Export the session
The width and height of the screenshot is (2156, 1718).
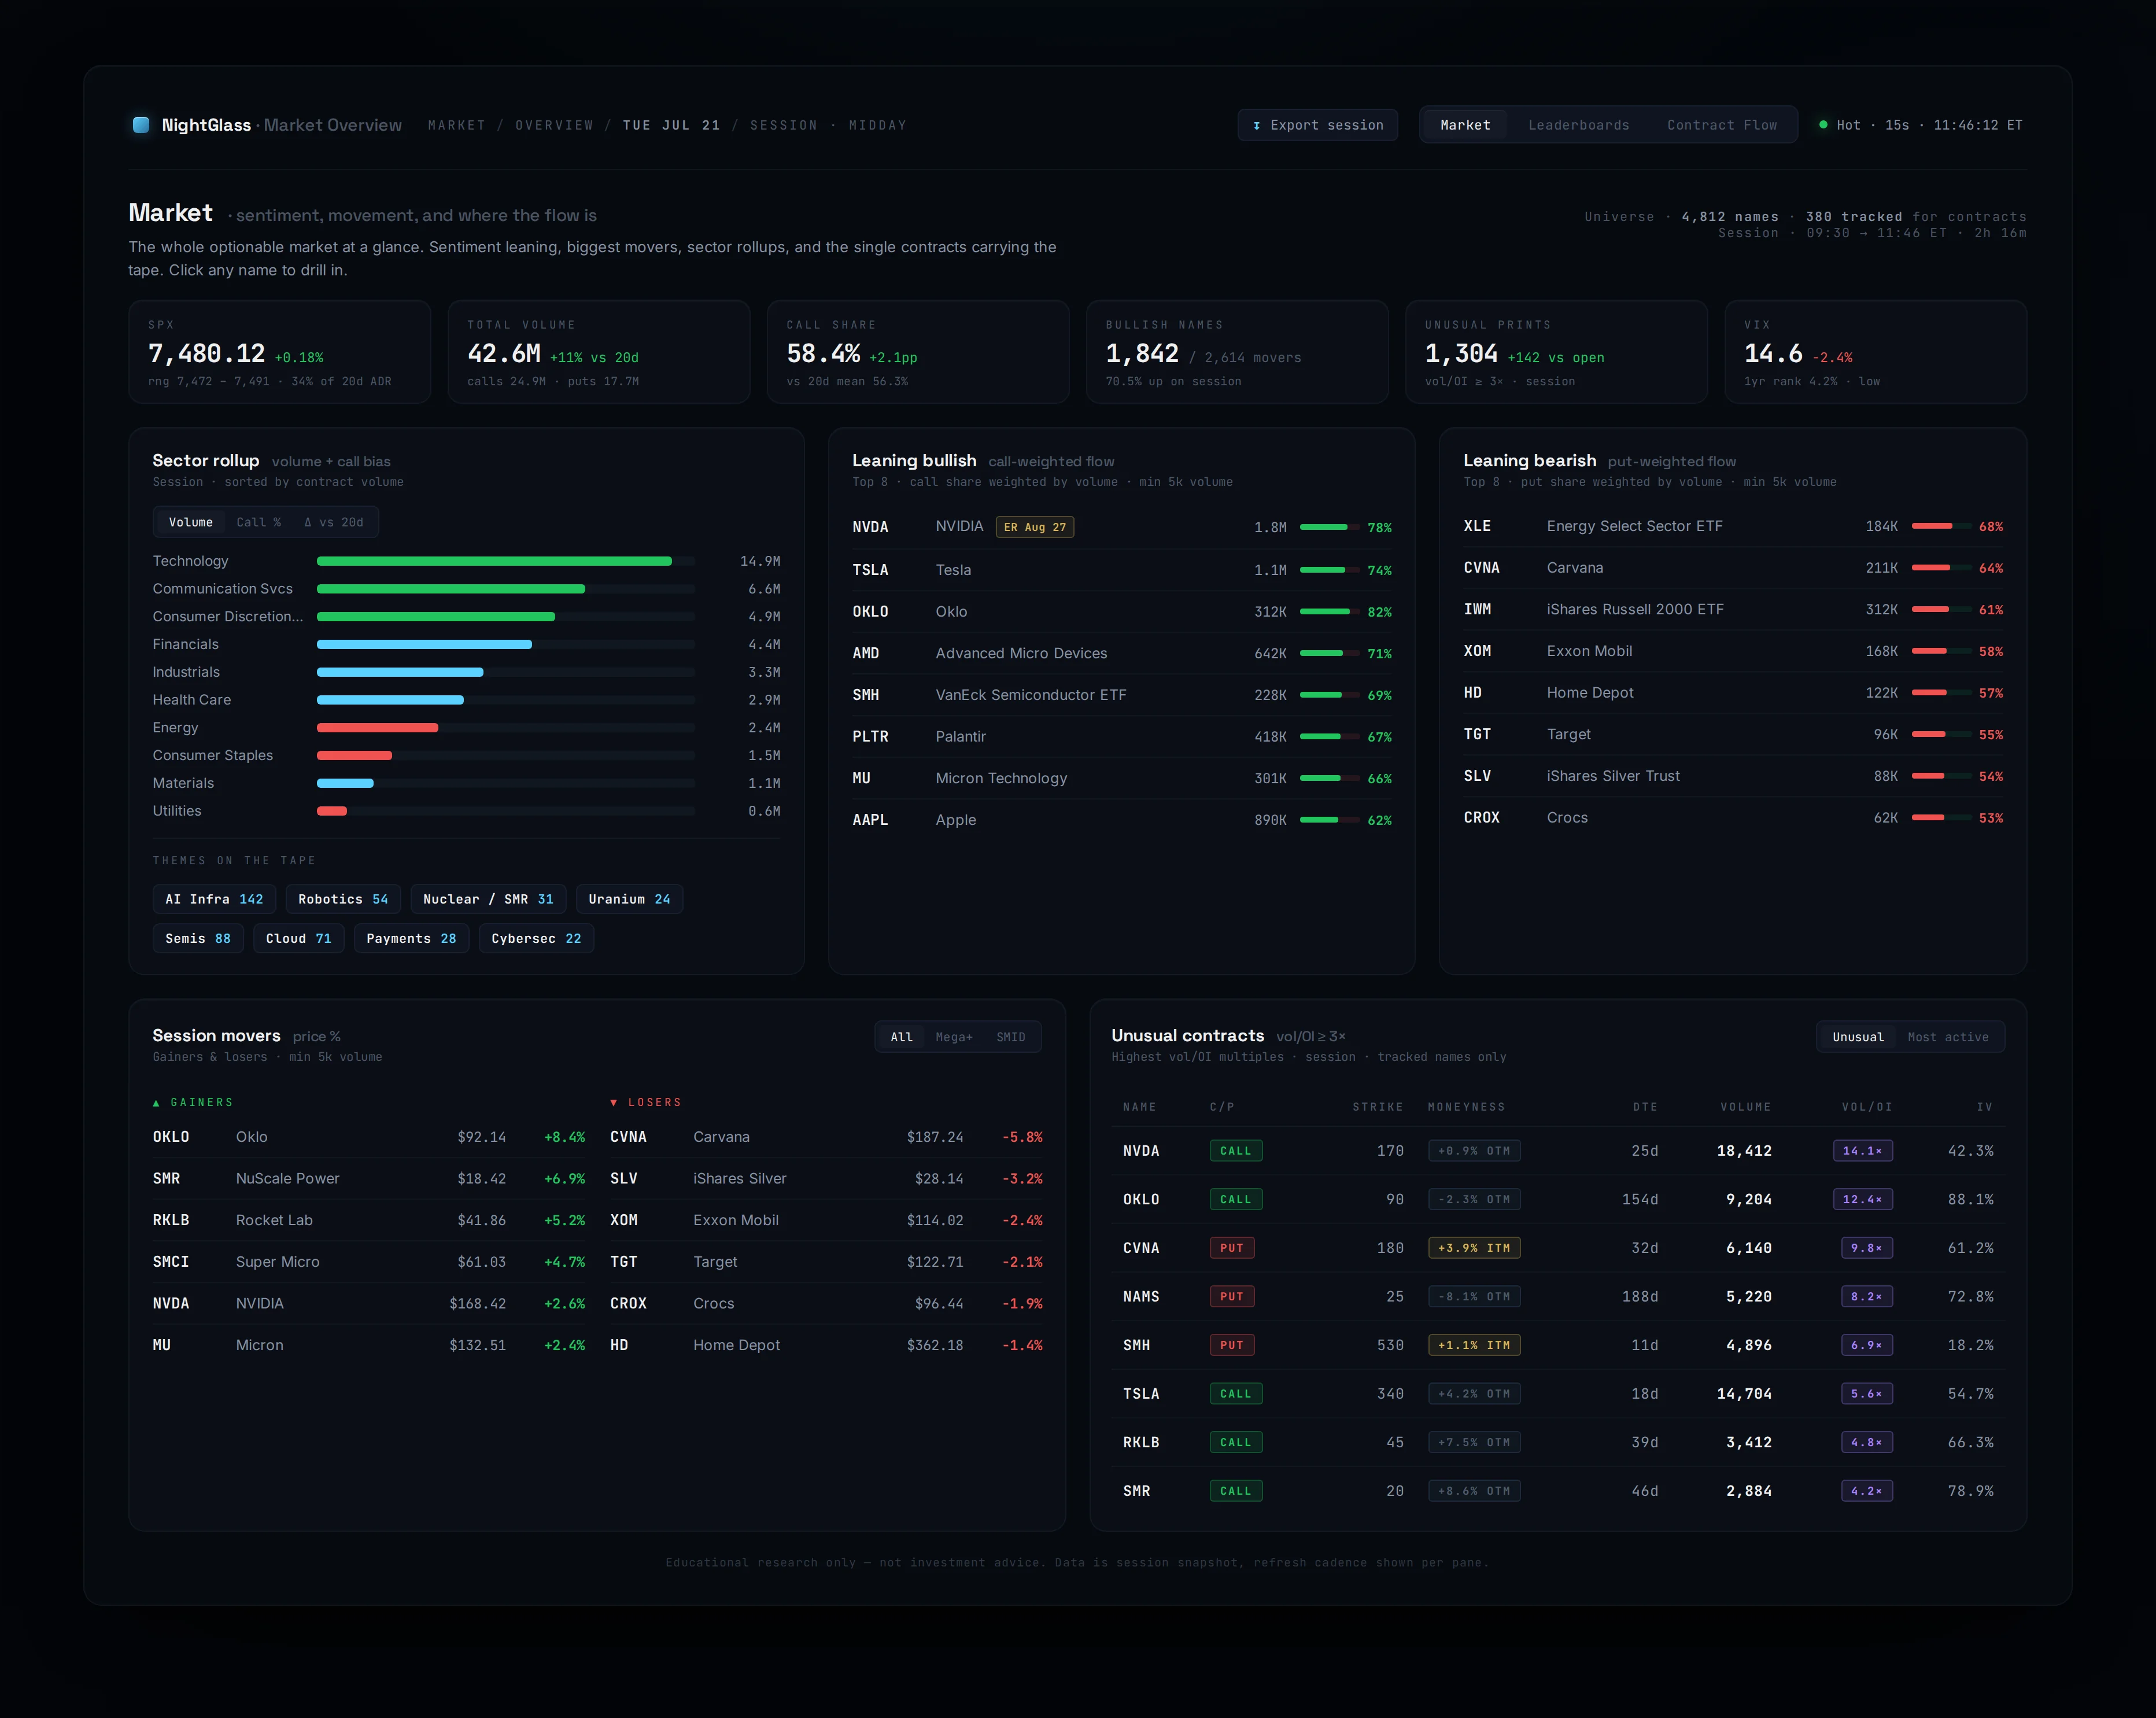1317,125
